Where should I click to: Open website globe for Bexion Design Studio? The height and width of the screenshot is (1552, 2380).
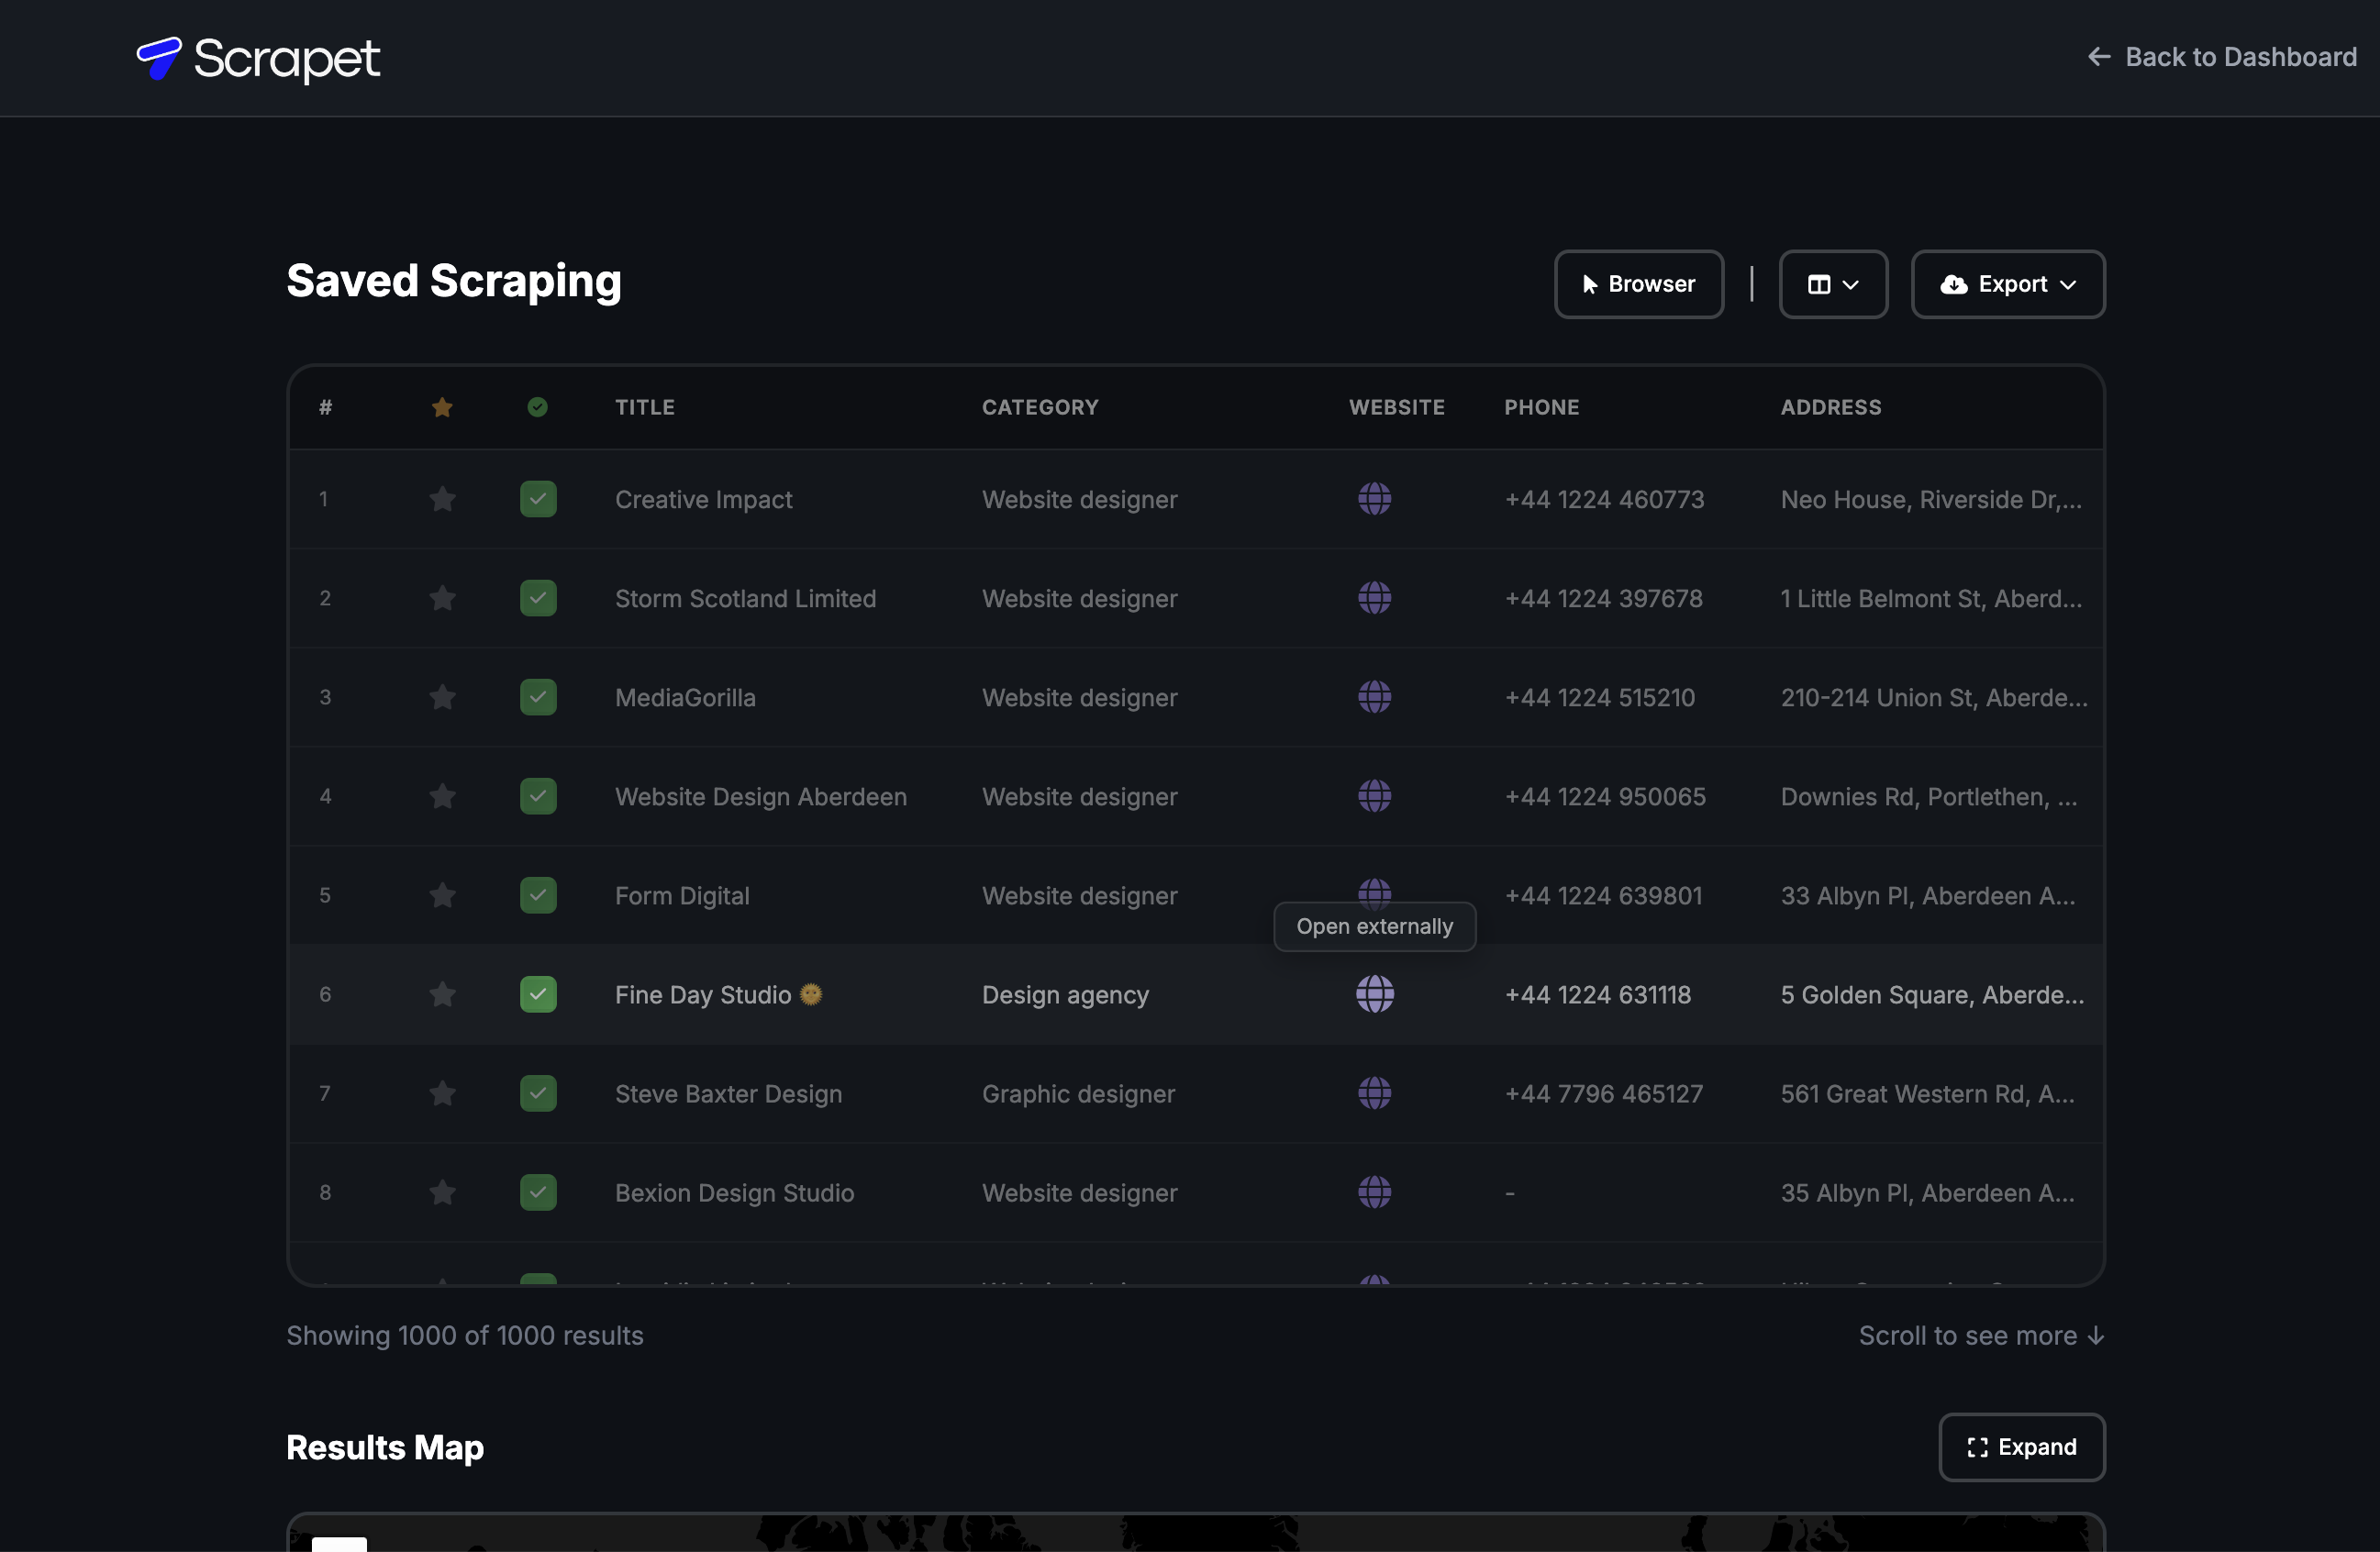(1374, 1191)
